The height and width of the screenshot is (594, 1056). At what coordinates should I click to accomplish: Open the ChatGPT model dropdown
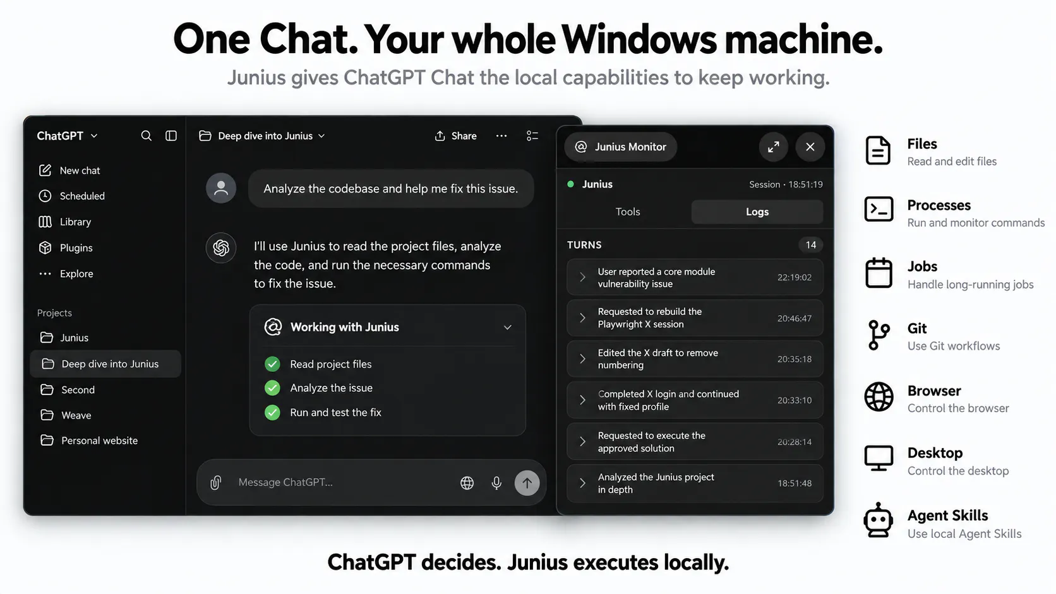68,136
